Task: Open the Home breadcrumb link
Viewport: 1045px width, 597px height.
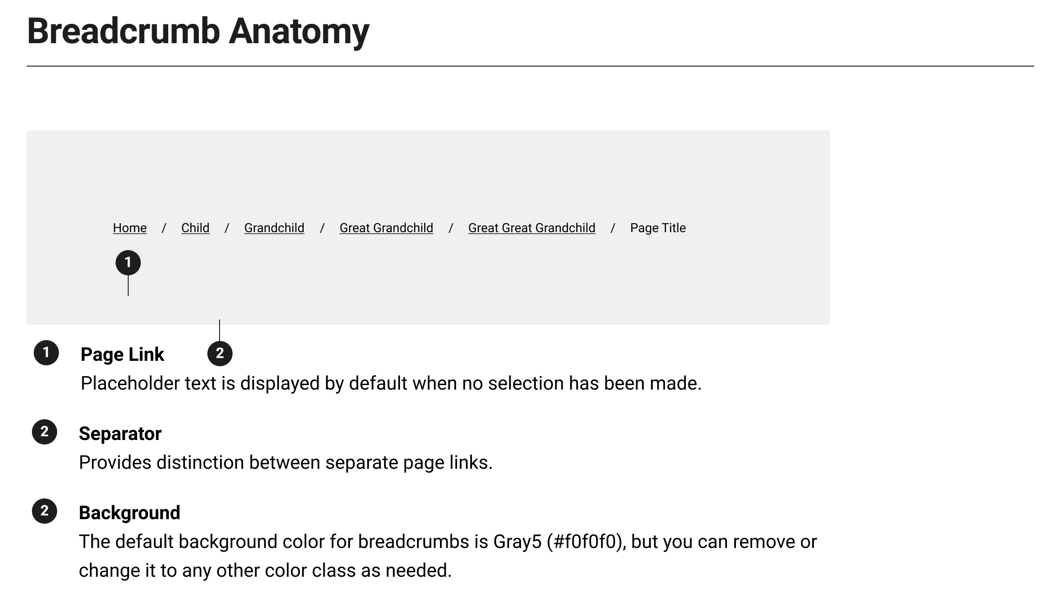Action: click(130, 228)
